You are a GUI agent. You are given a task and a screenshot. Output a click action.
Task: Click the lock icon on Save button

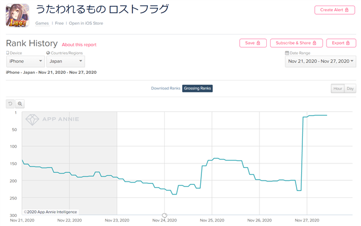tap(258, 43)
